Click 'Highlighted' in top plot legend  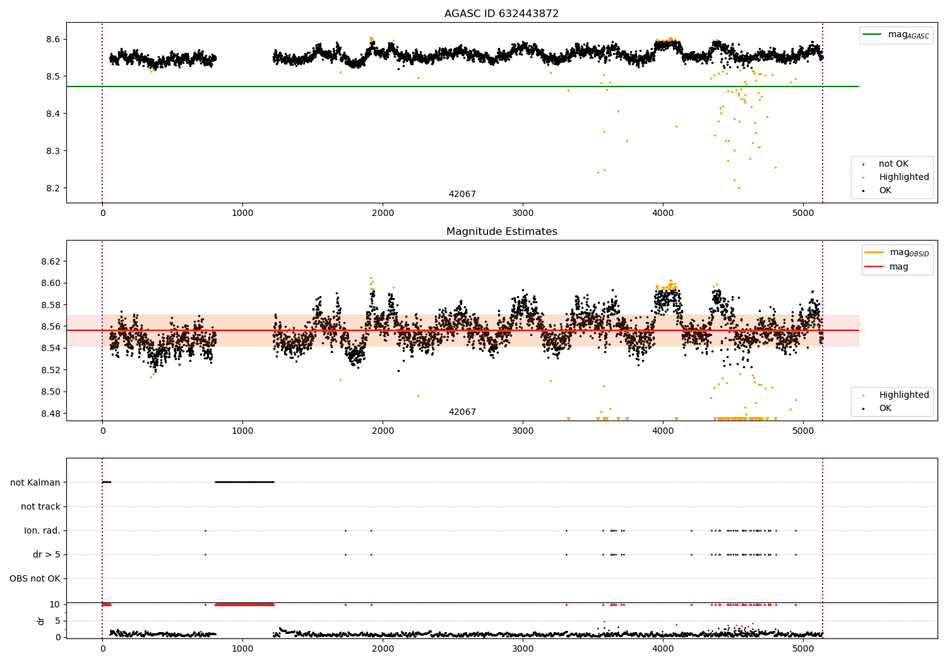point(903,177)
